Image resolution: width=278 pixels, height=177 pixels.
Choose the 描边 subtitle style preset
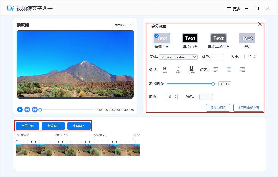click(x=247, y=38)
